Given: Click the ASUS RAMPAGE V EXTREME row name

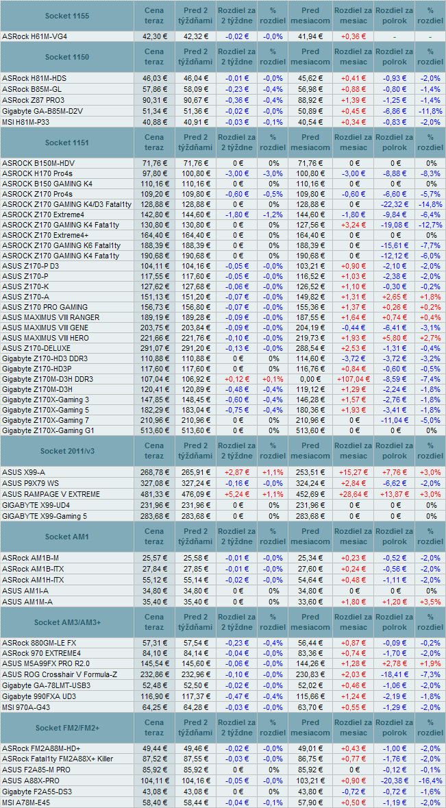Looking at the screenshot, I should (x=51, y=493).
